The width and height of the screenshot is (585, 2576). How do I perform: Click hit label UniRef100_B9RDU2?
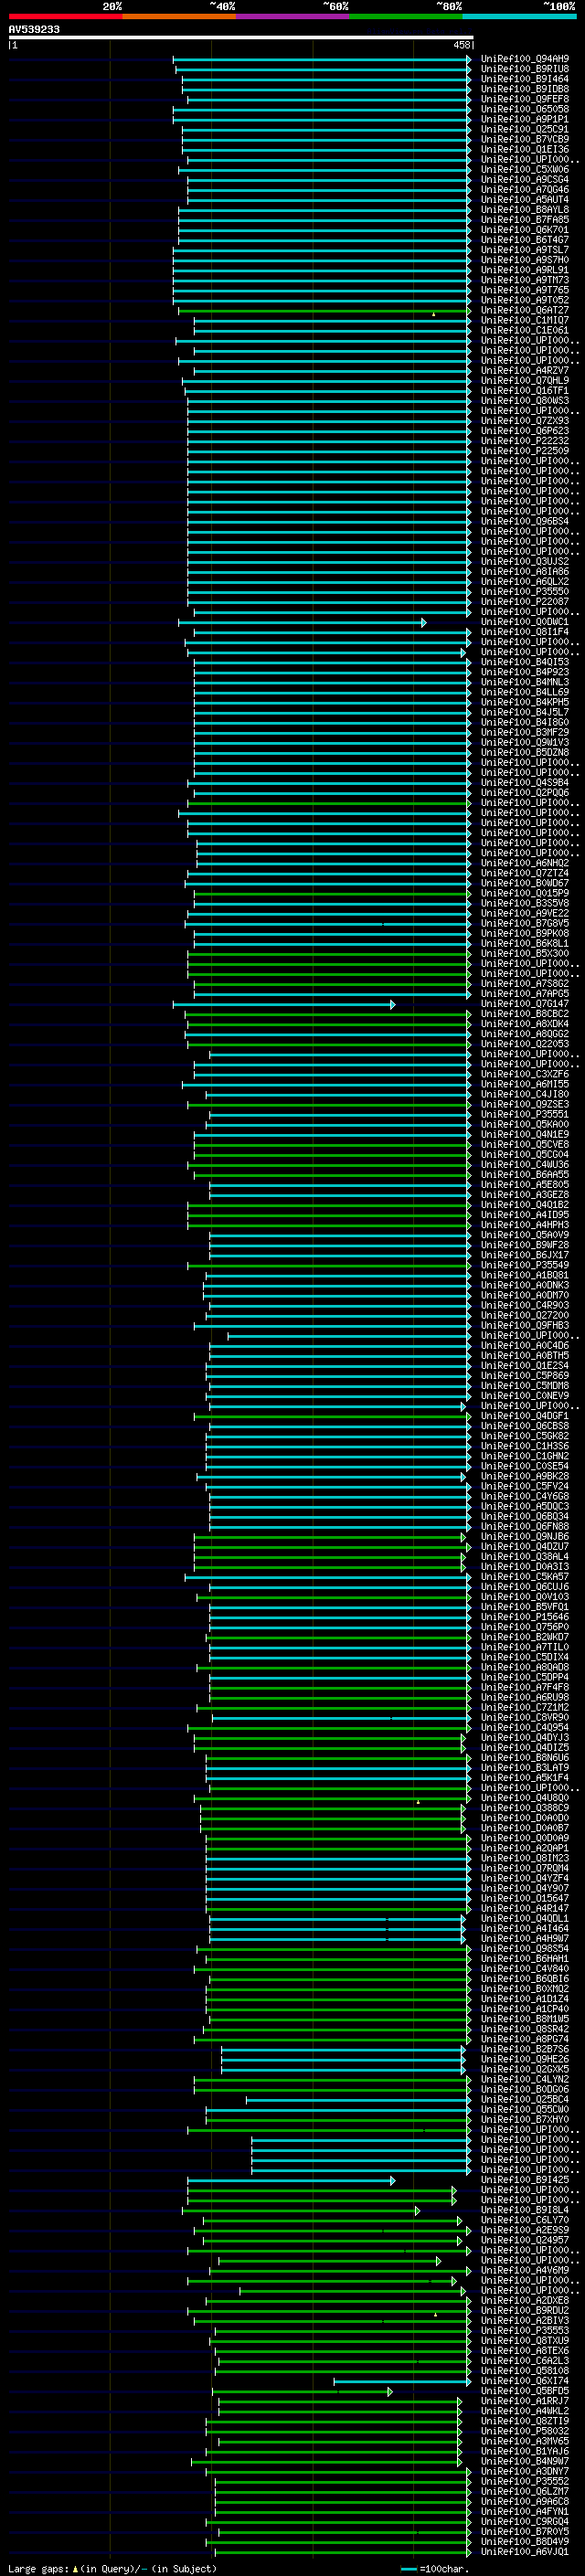525,2310
